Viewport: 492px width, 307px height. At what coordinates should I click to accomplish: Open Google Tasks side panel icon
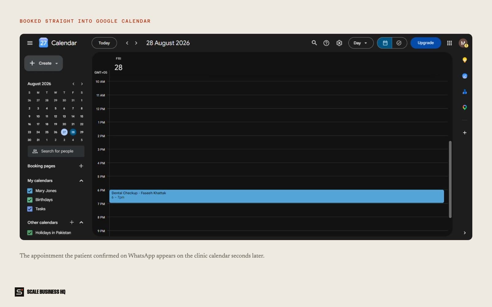point(465,76)
